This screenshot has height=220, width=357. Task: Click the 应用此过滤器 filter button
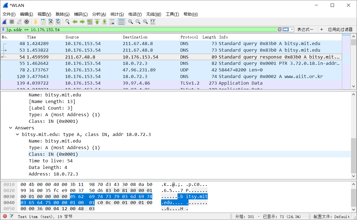[x=340, y=29]
